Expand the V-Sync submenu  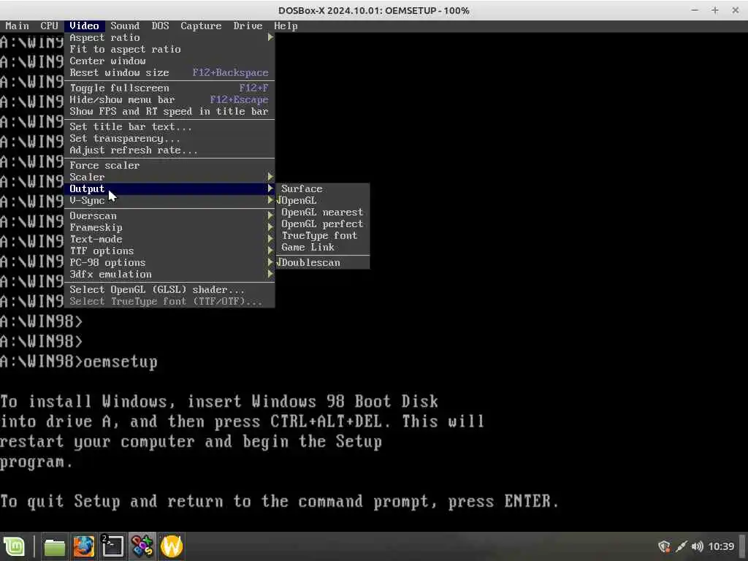169,200
